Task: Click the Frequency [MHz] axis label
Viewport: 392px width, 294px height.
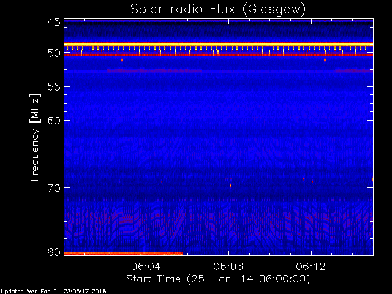Action: 35,137
